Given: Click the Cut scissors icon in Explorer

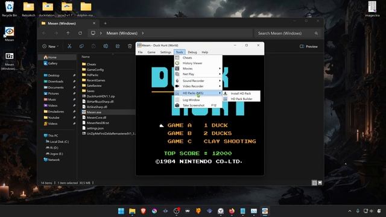Looking at the screenshot, I should coord(69,46).
